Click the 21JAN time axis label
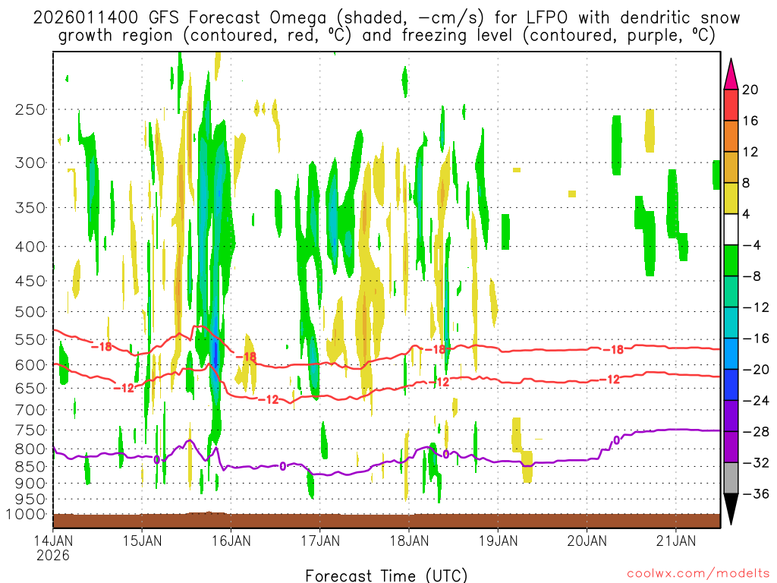This screenshot has width=777, height=583. (x=676, y=540)
